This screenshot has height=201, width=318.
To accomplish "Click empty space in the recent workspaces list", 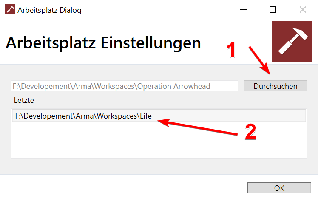I will pyautogui.click(x=159, y=141).
